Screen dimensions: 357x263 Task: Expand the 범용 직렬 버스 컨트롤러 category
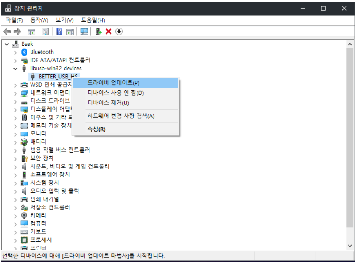point(16,150)
